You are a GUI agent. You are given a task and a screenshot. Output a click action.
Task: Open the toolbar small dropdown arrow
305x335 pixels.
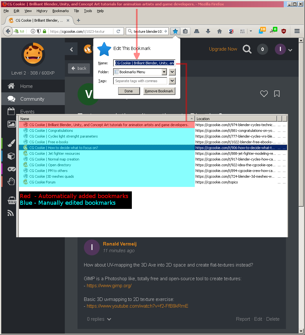tap(251, 31)
